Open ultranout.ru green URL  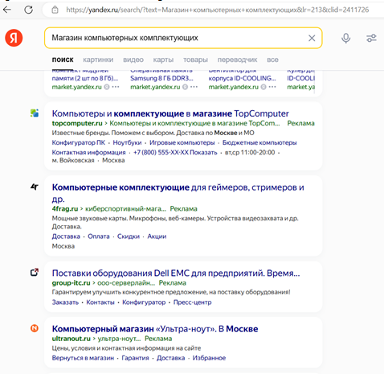point(71,339)
